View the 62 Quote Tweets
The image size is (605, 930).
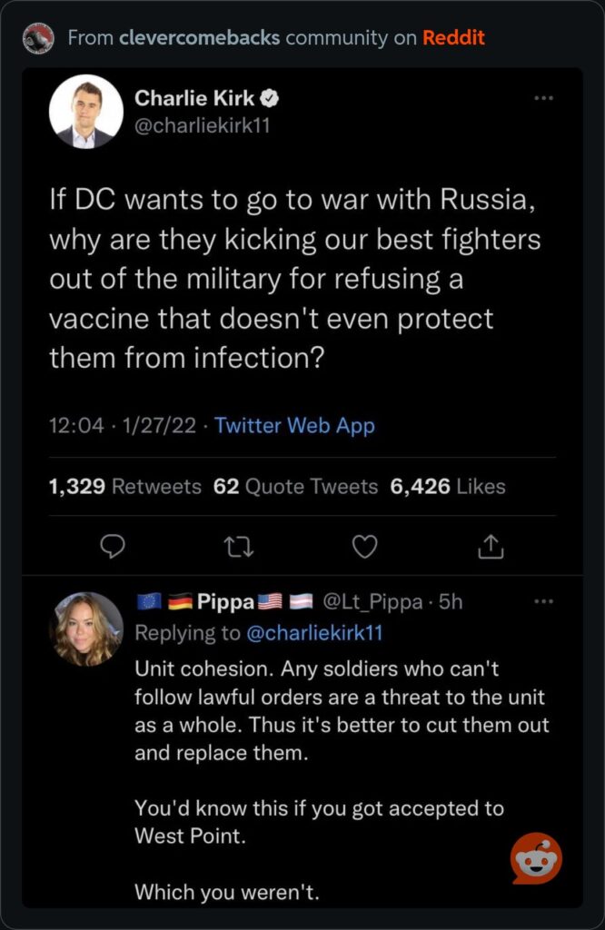click(x=295, y=487)
